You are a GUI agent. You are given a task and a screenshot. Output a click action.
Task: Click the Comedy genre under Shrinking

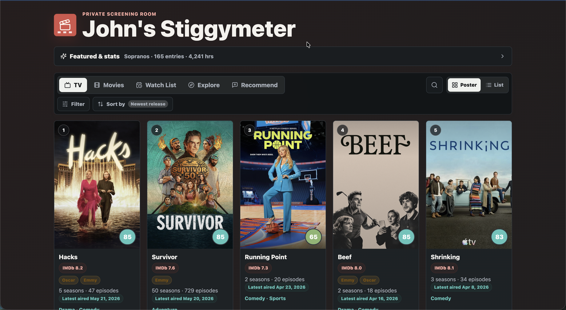[x=441, y=299]
